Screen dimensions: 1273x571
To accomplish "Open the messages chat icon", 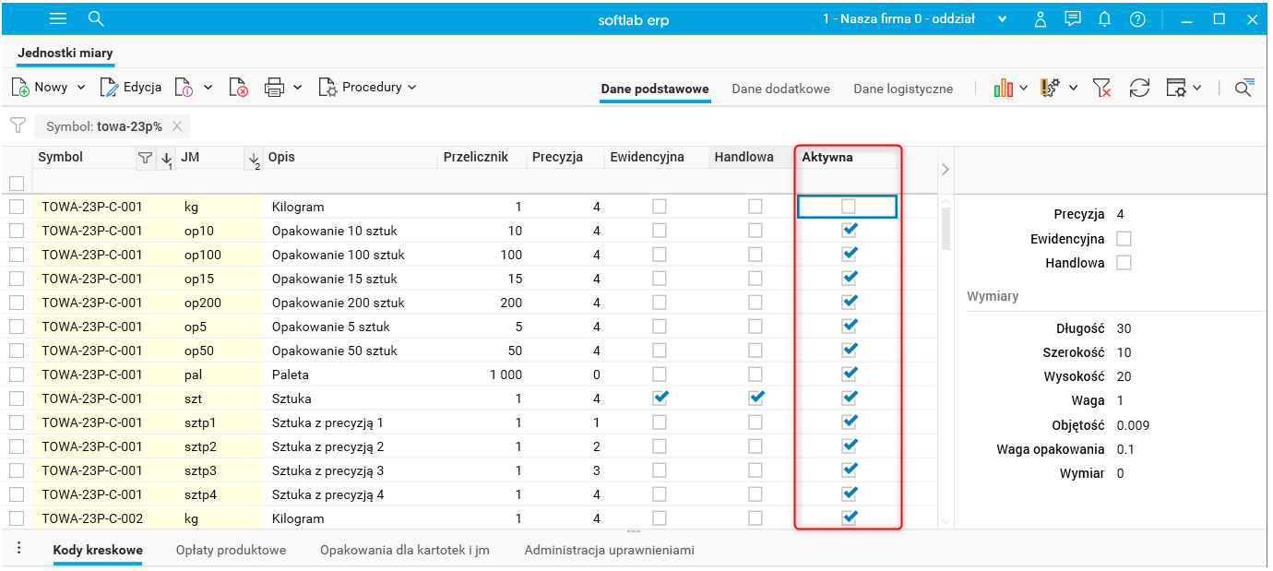I will click(x=1072, y=18).
